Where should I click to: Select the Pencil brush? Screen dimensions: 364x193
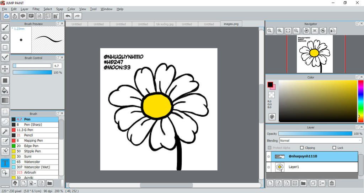[x=34, y=135]
